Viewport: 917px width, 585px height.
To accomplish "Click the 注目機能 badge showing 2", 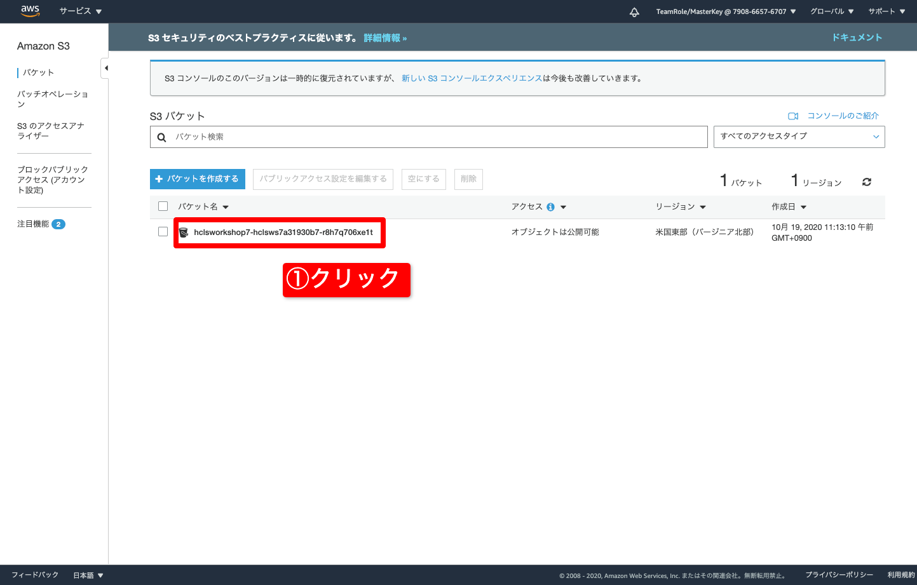I will click(x=58, y=224).
